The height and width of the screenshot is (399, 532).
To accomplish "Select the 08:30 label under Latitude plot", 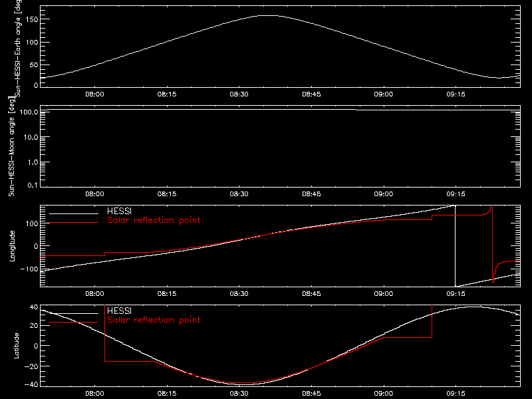I will 239,394.
